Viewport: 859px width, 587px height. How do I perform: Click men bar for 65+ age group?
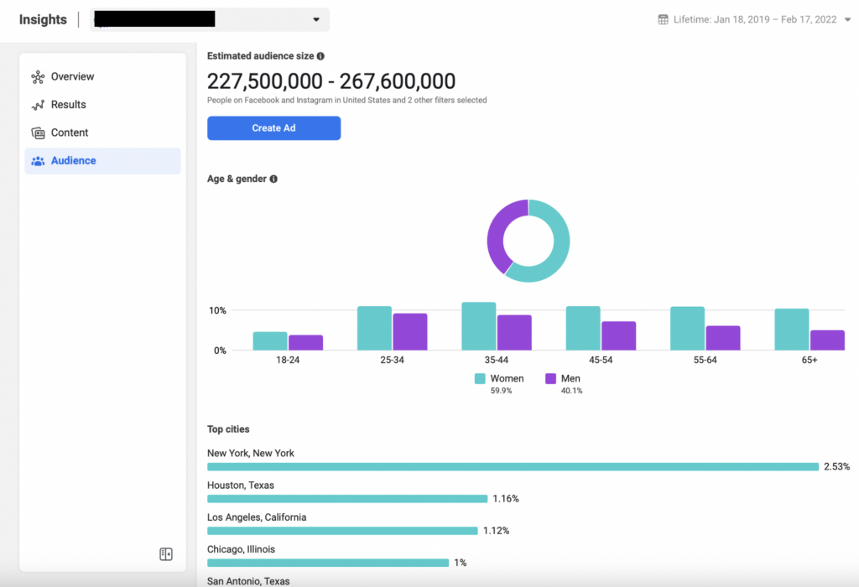pos(828,340)
